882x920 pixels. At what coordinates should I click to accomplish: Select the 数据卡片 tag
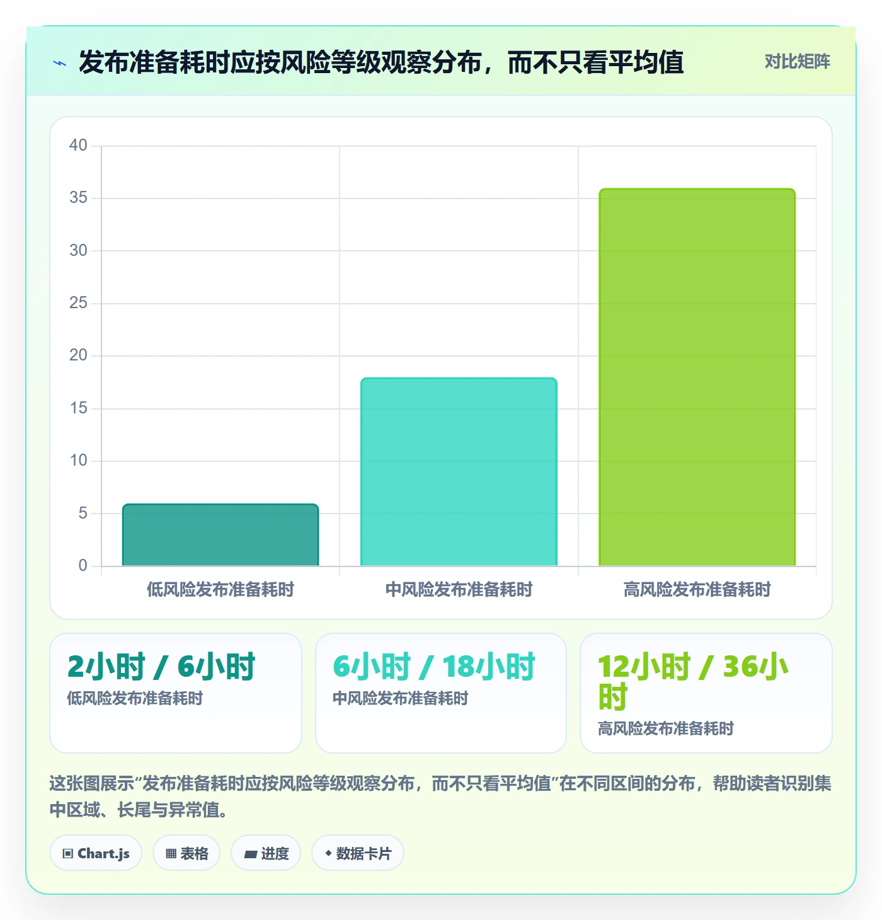tap(358, 853)
